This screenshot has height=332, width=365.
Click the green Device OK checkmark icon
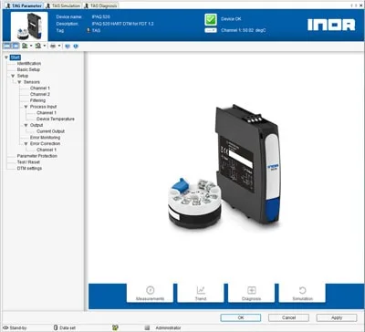[211, 19]
